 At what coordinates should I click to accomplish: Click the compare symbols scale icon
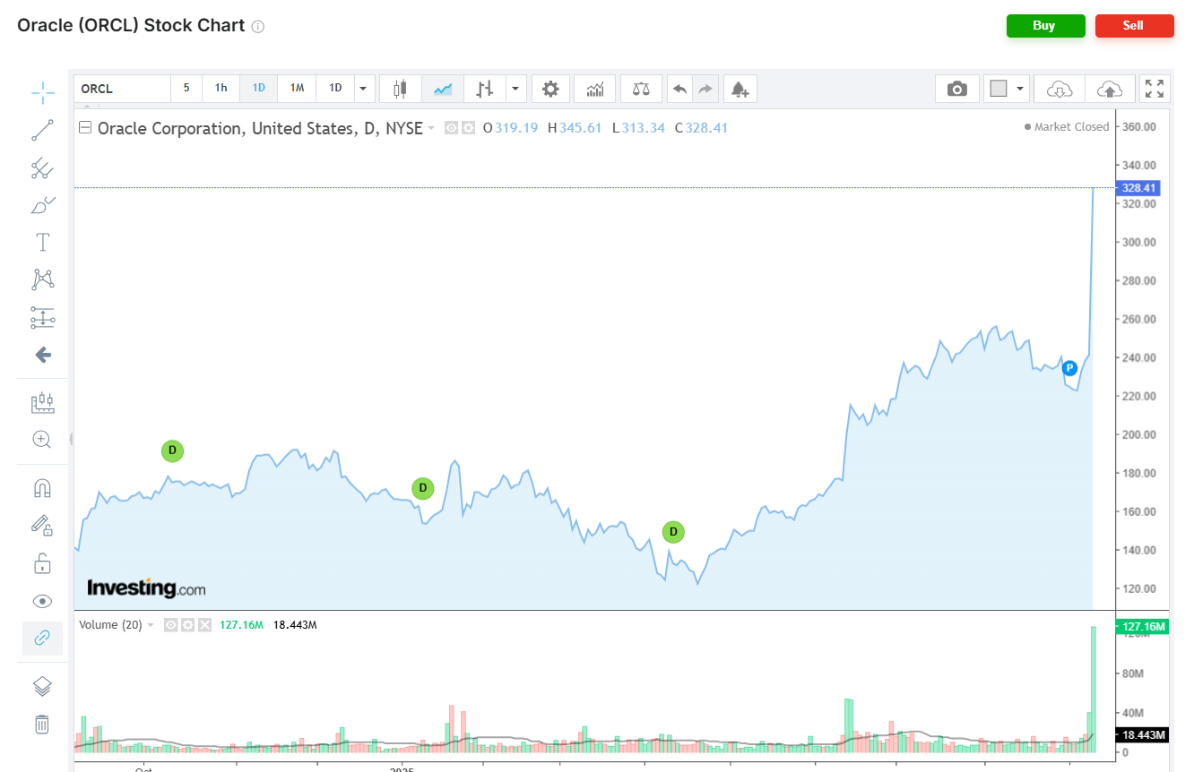coord(641,89)
